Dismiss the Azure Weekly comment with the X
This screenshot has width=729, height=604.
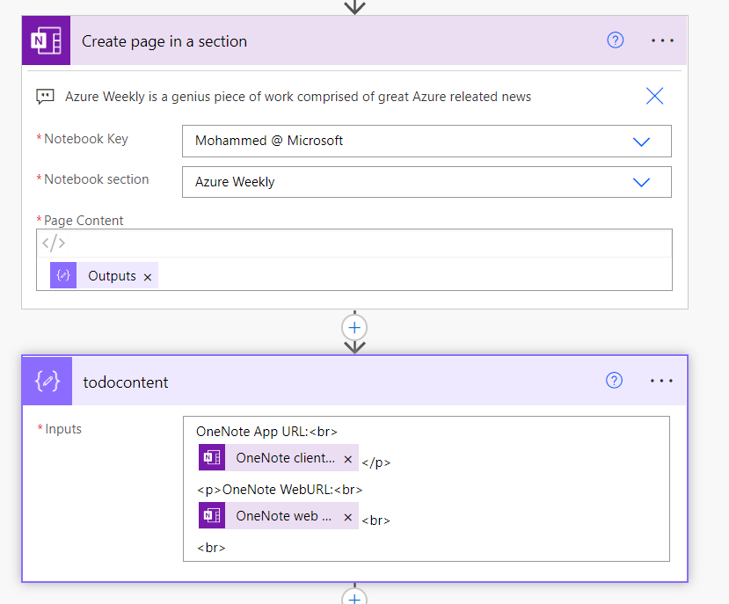coord(654,96)
